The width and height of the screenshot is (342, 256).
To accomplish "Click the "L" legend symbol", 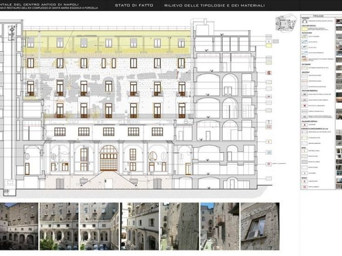I will pos(304,151).
